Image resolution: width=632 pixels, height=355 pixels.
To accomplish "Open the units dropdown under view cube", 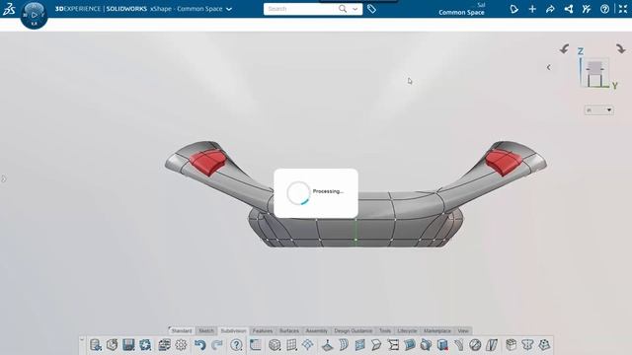I will tap(599, 109).
